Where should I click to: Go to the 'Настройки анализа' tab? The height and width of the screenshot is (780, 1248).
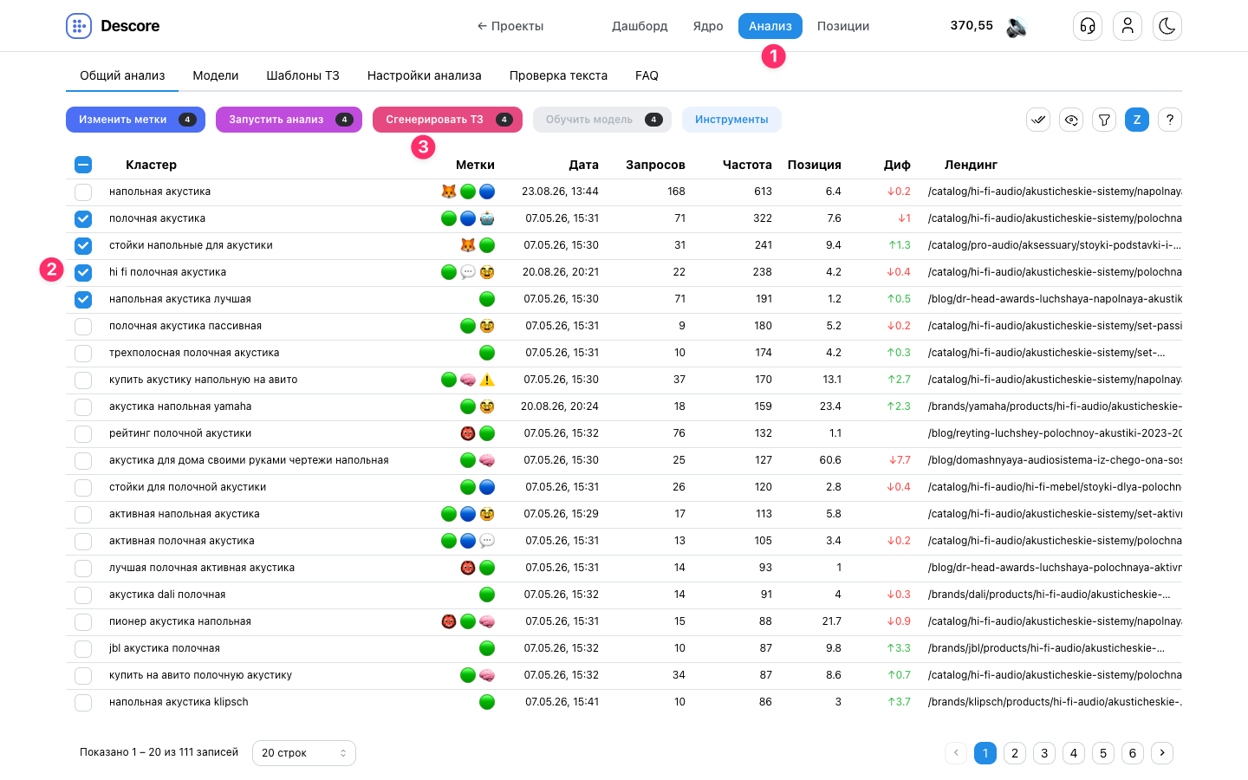pos(425,75)
